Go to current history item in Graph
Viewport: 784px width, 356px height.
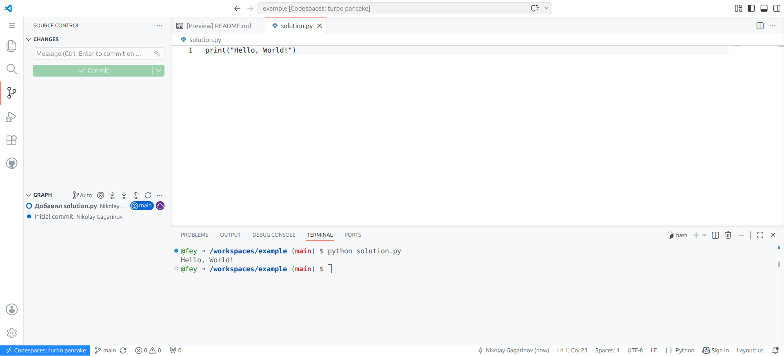[x=101, y=195]
